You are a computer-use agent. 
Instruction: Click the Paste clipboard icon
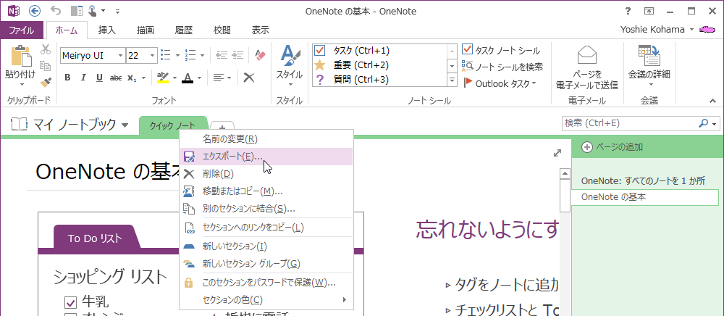[x=21, y=57]
